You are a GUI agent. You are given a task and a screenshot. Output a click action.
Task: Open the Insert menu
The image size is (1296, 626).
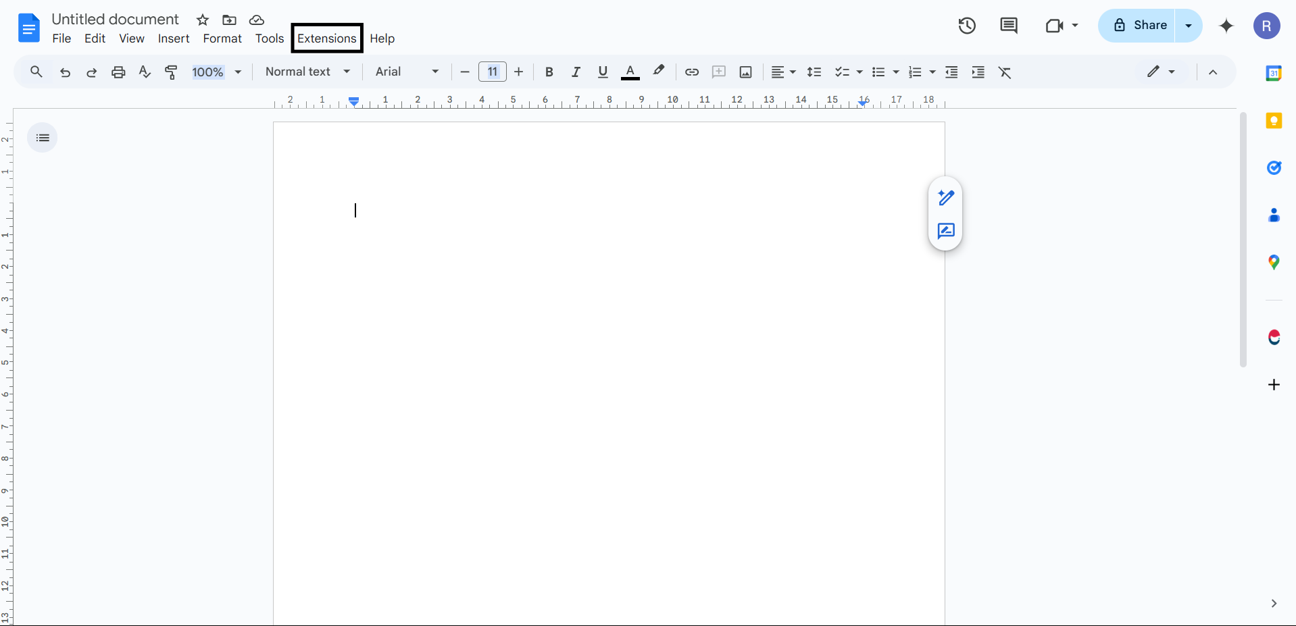point(174,38)
